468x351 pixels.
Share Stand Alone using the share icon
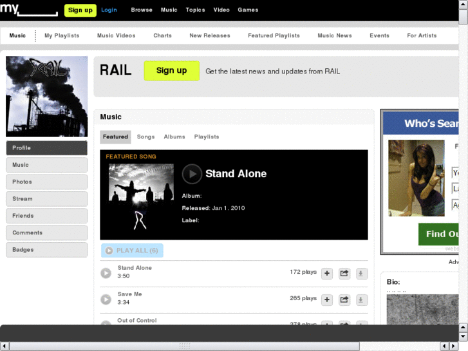344,273
